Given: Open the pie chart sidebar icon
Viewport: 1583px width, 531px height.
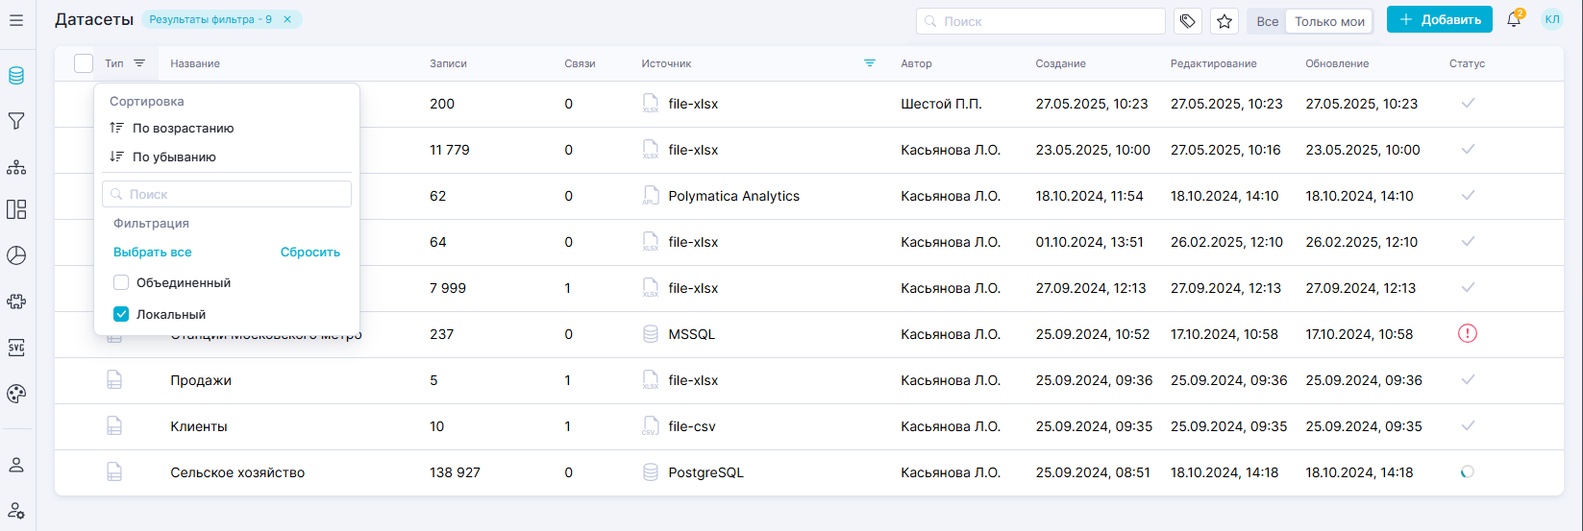Looking at the screenshot, I should [x=16, y=255].
